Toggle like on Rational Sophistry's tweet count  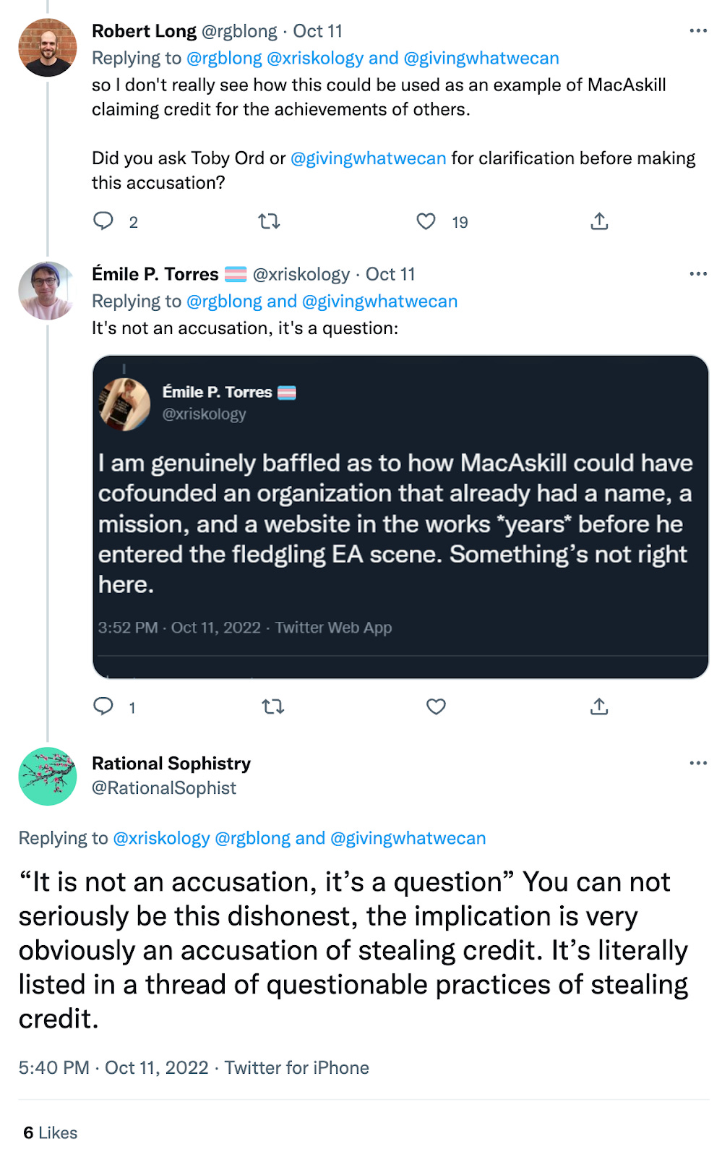[51, 1132]
